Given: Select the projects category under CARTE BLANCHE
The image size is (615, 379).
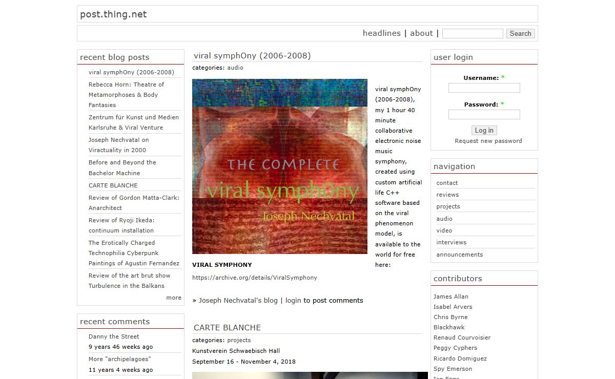Looking at the screenshot, I should 239,340.
